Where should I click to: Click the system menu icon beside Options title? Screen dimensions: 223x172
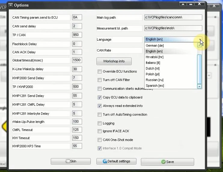pyautogui.click(x=11, y=5)
